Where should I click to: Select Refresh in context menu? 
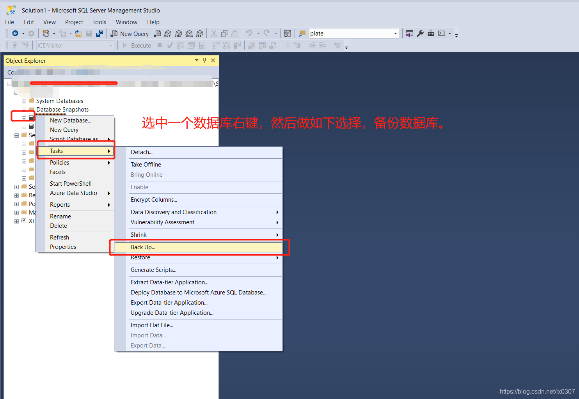click(x=75, y=238)
